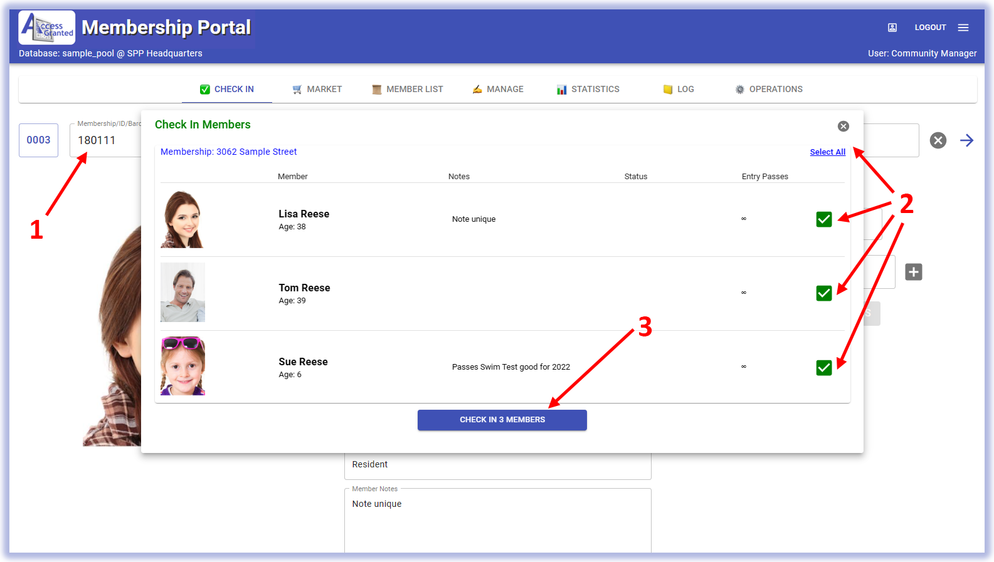
Task: Toggle Tom Reese's check-in checkbox
Action: point(824,293)
